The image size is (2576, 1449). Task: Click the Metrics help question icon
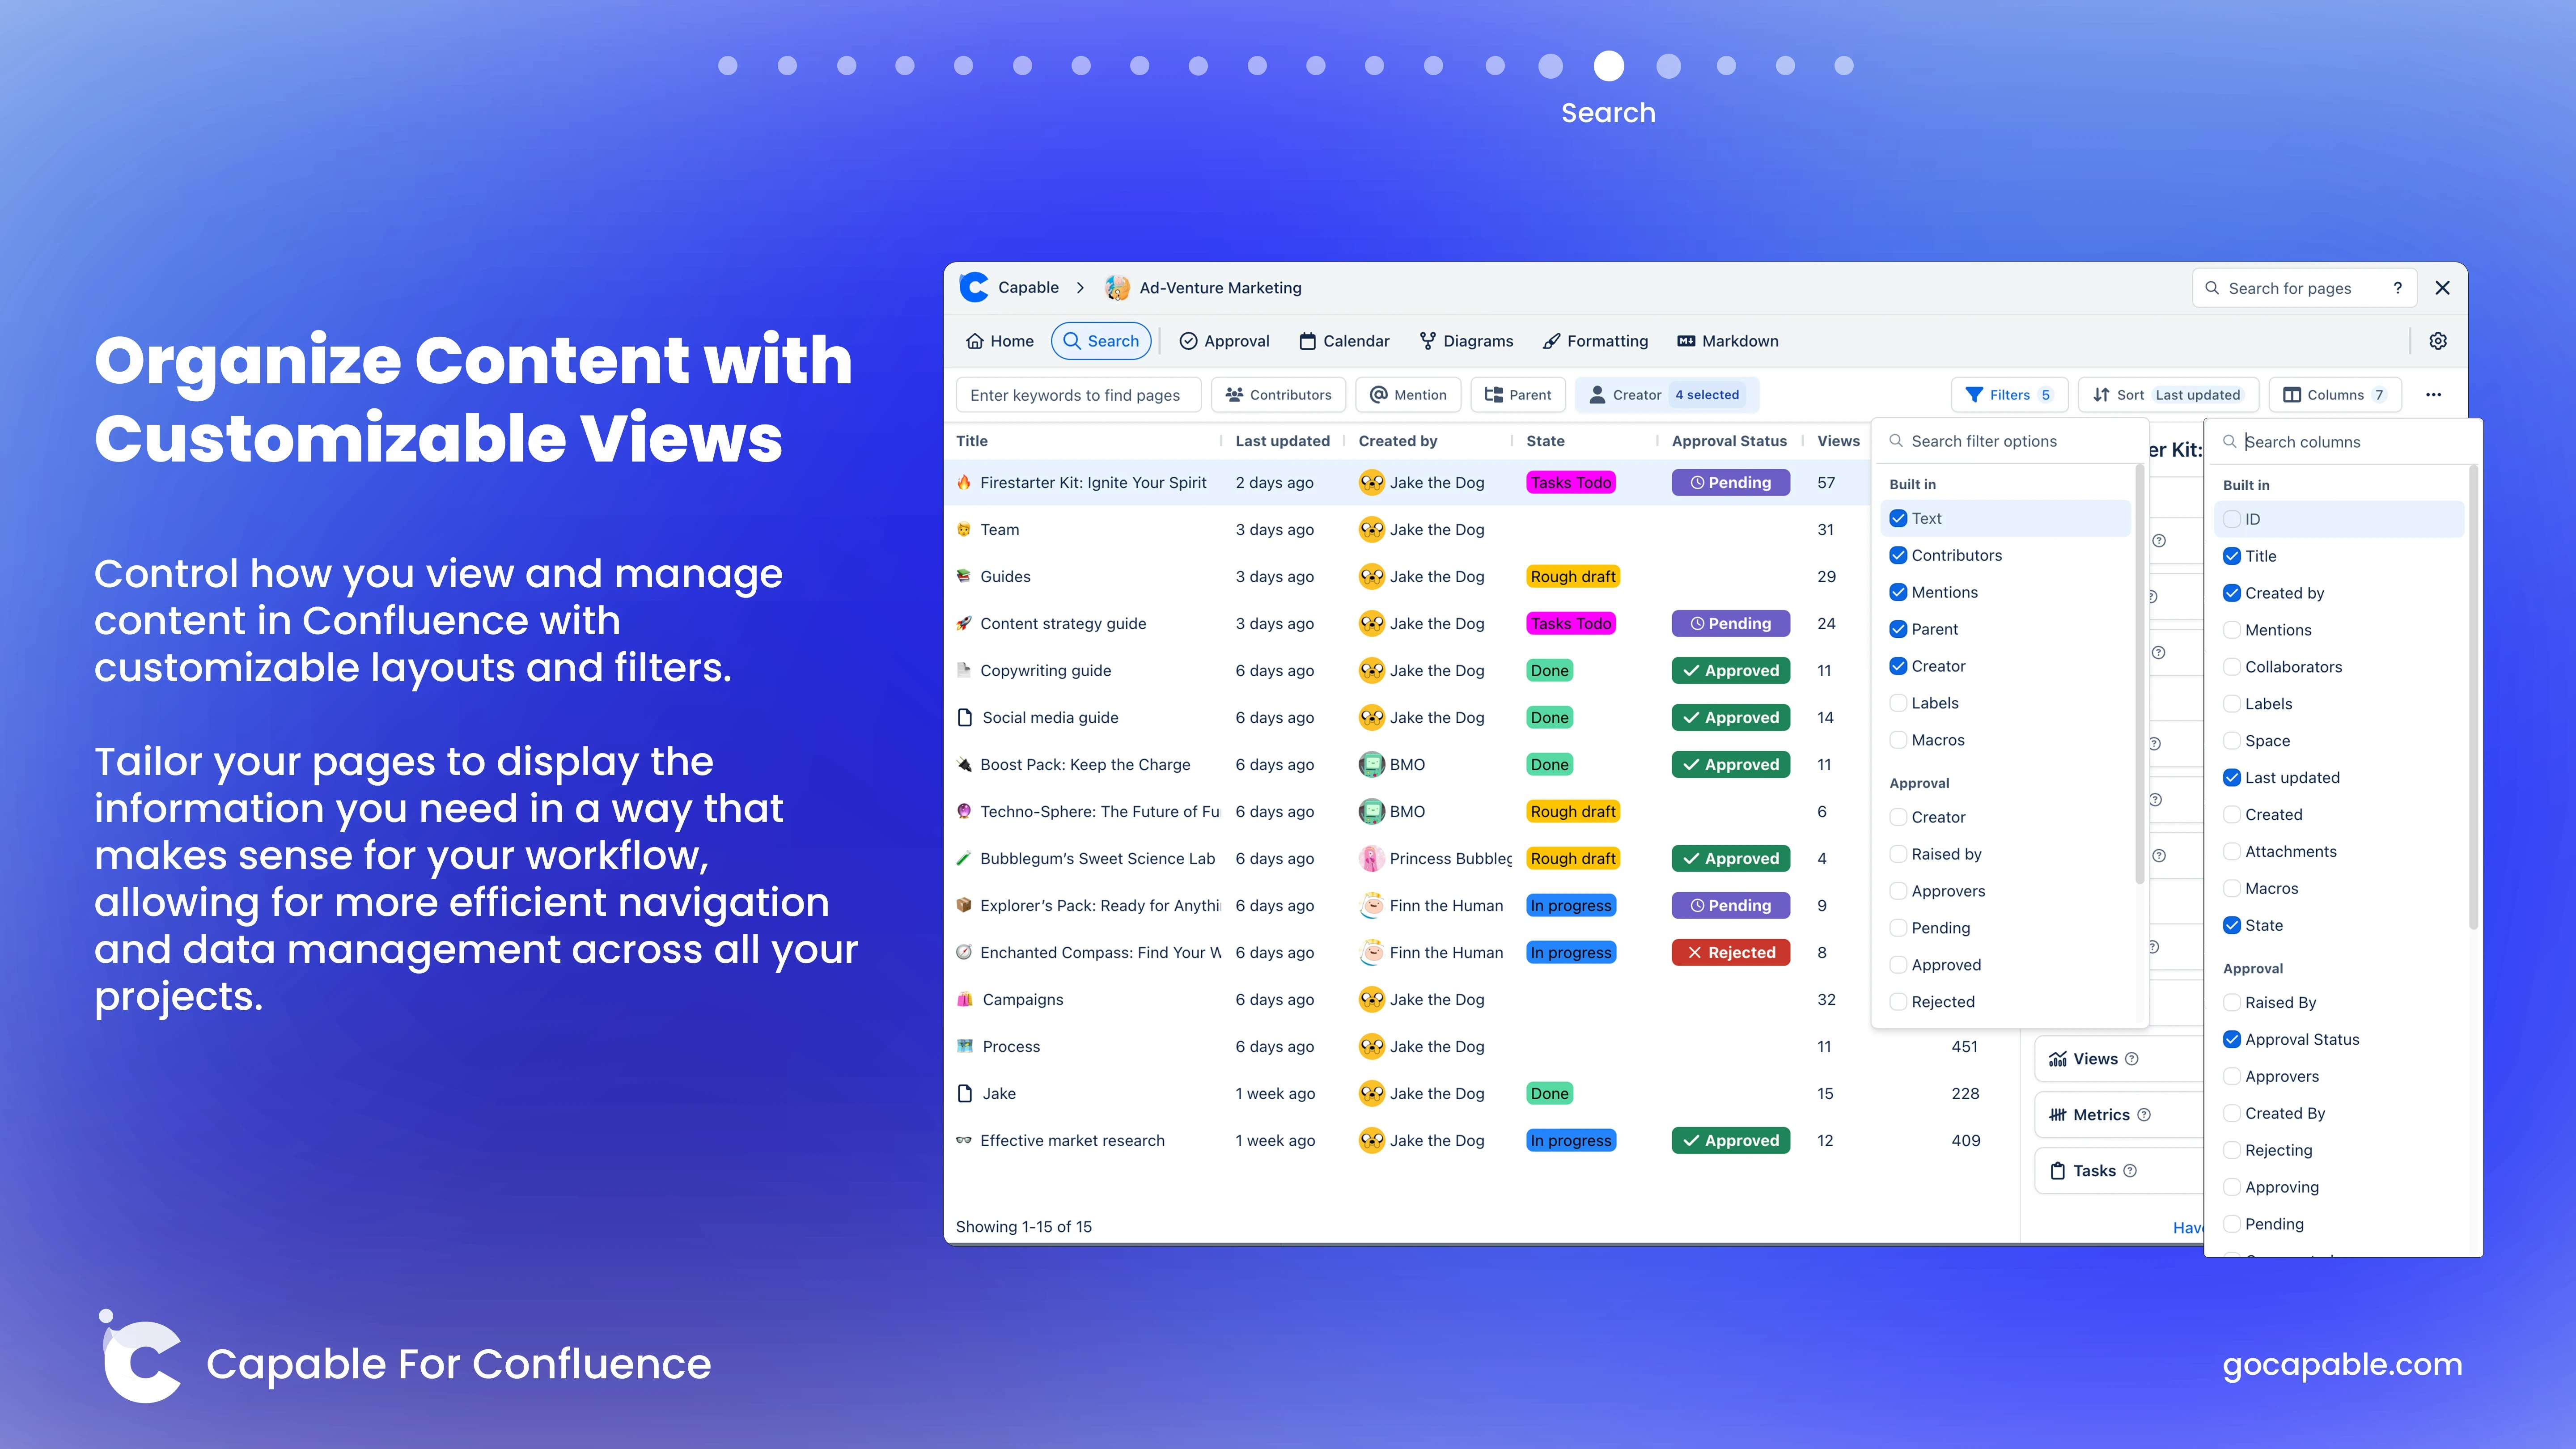[x=2144, y=1115]
